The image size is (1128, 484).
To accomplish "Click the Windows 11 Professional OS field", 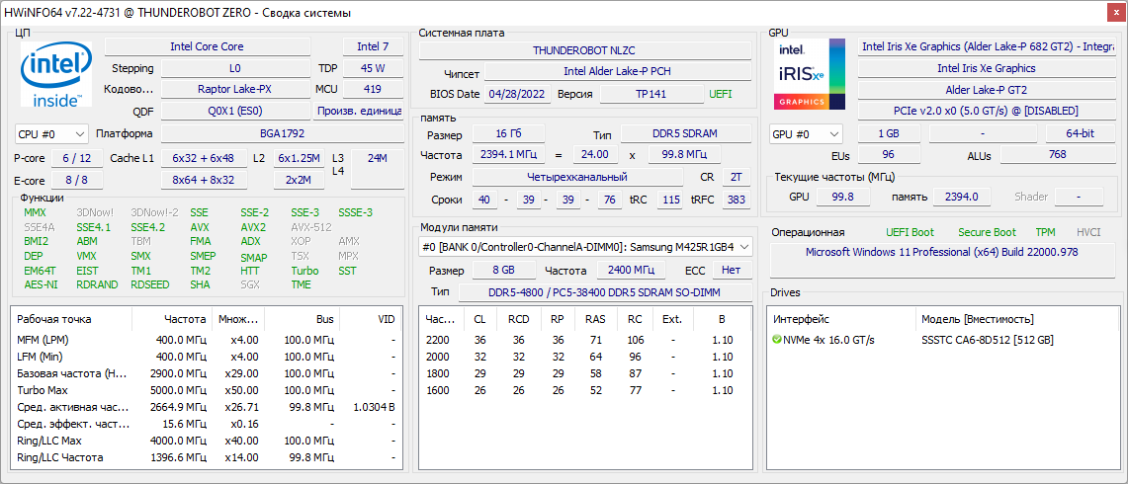I will point(941,252).
